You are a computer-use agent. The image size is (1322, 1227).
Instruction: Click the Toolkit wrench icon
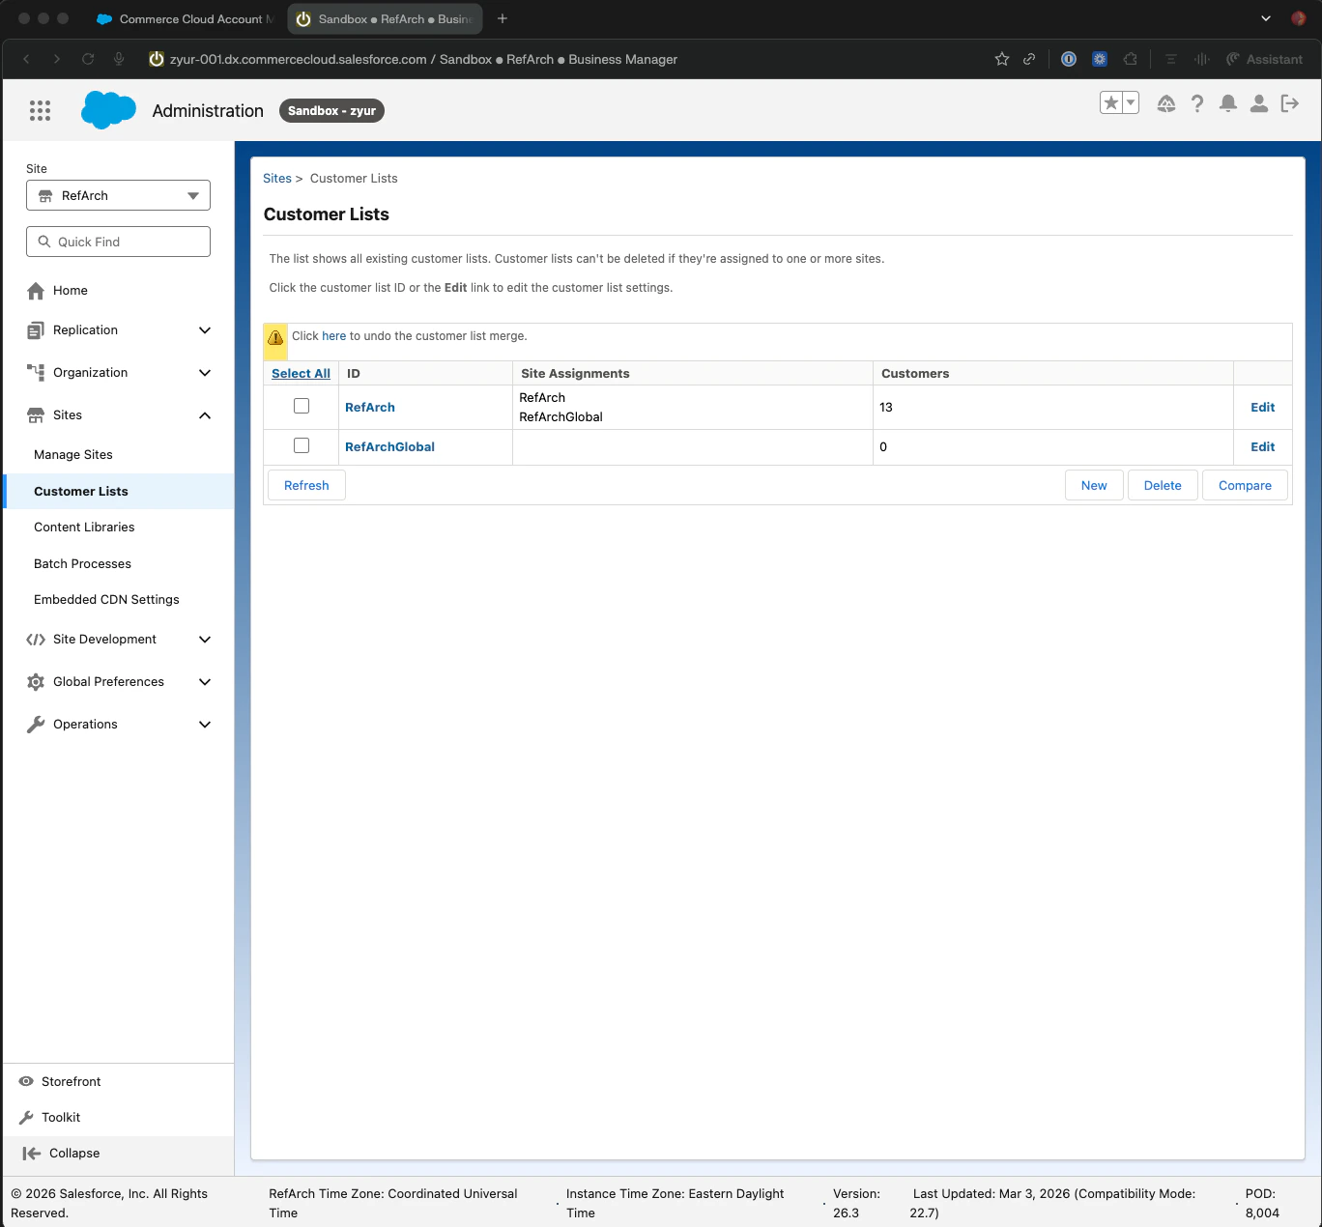point(26,1117)
